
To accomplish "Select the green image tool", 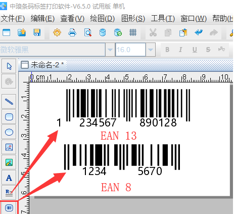I will (x=9, y=162).
